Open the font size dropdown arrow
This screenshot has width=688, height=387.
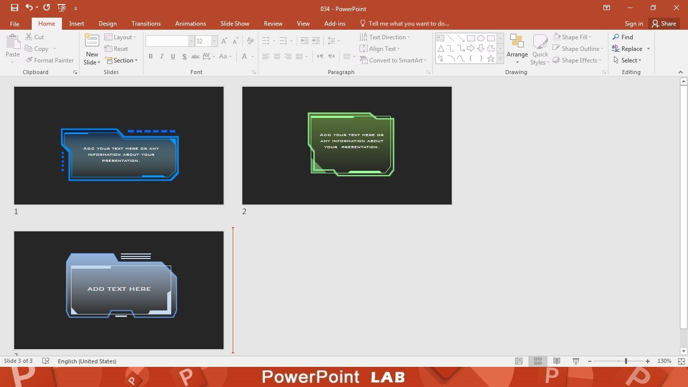click(215, 41)
